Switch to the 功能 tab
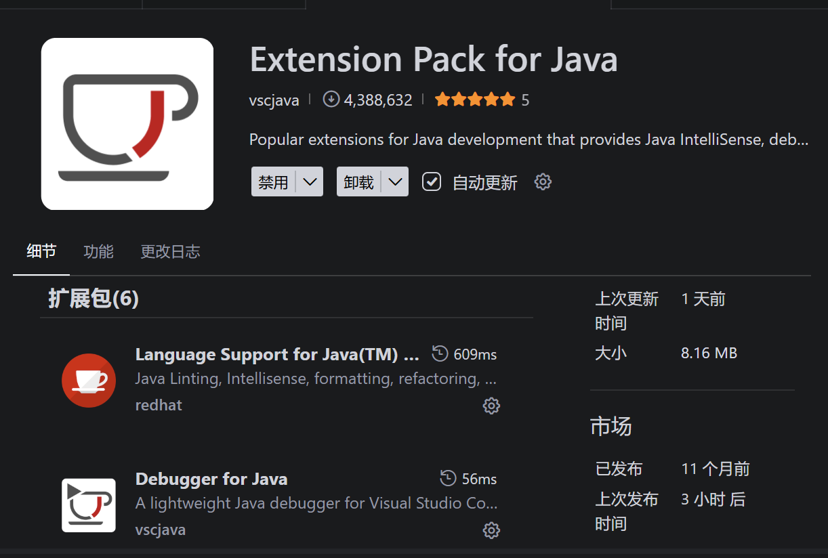This screenshot has height=558, width=828. [98, 251]
